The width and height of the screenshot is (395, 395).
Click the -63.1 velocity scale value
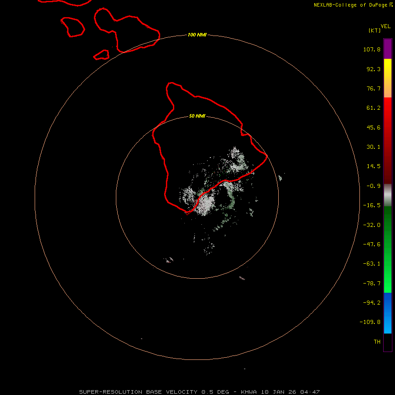pyautogui.click(x=372, y=264)
